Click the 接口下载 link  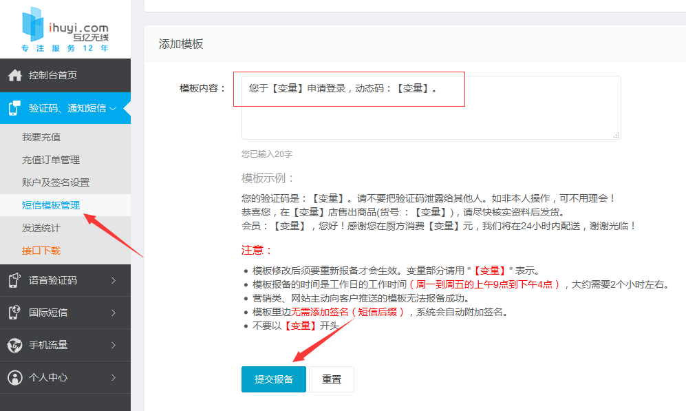pyautogui.click(x=41, y=251)
